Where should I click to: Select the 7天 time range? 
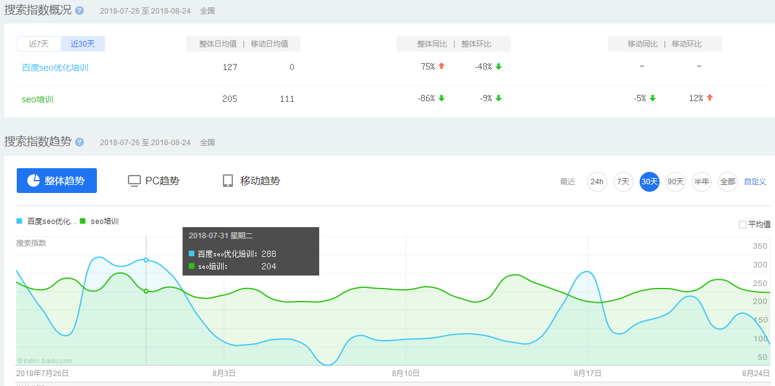tap(623, 182)
